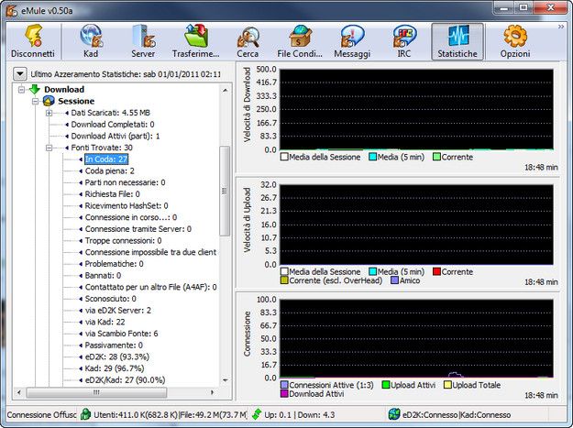Click the tree horizontal scrollbar right arrow
Screen dimensions: 573x428
213,392
